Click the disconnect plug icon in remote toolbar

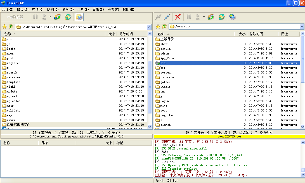tap(167, 17)
